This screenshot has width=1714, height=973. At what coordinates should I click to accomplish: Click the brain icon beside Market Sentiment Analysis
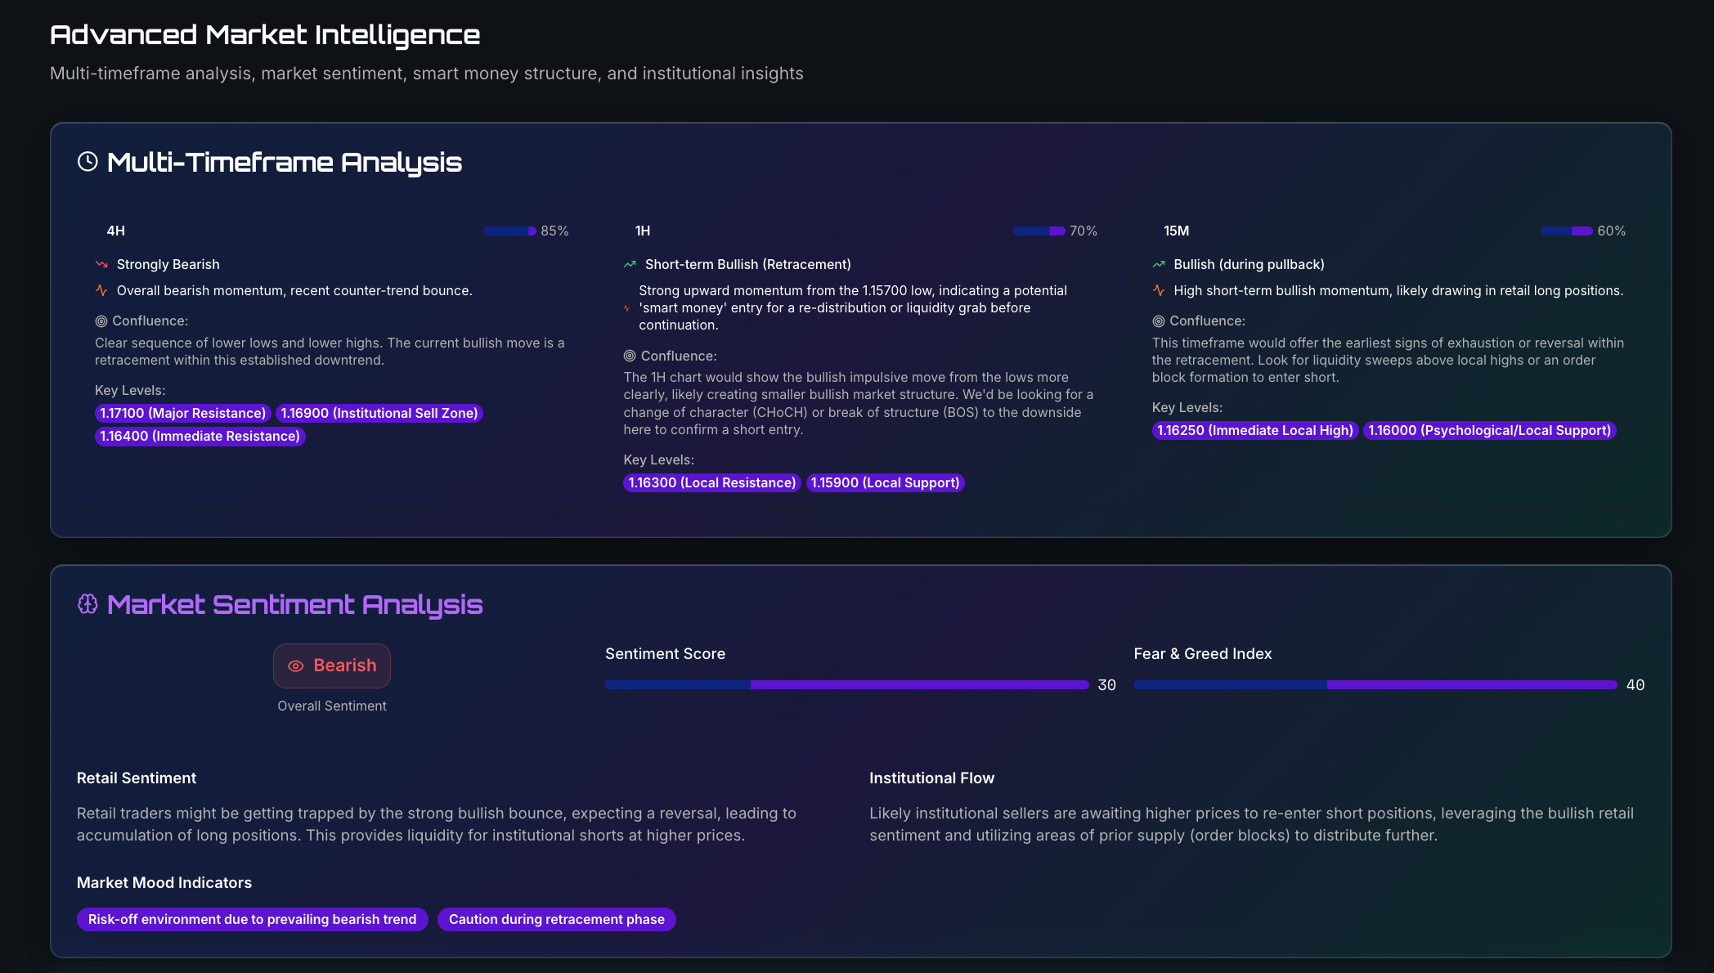coord(87,604)
